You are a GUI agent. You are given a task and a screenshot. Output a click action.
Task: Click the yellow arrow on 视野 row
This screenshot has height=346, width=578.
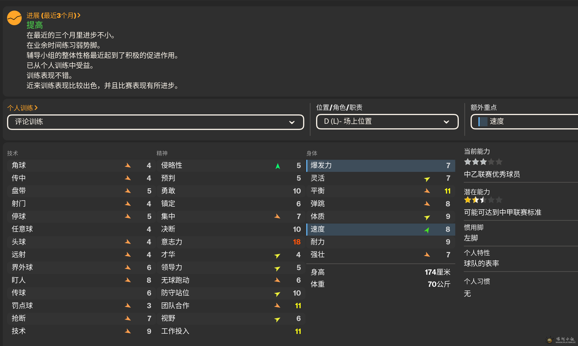(x=277, y=319)
